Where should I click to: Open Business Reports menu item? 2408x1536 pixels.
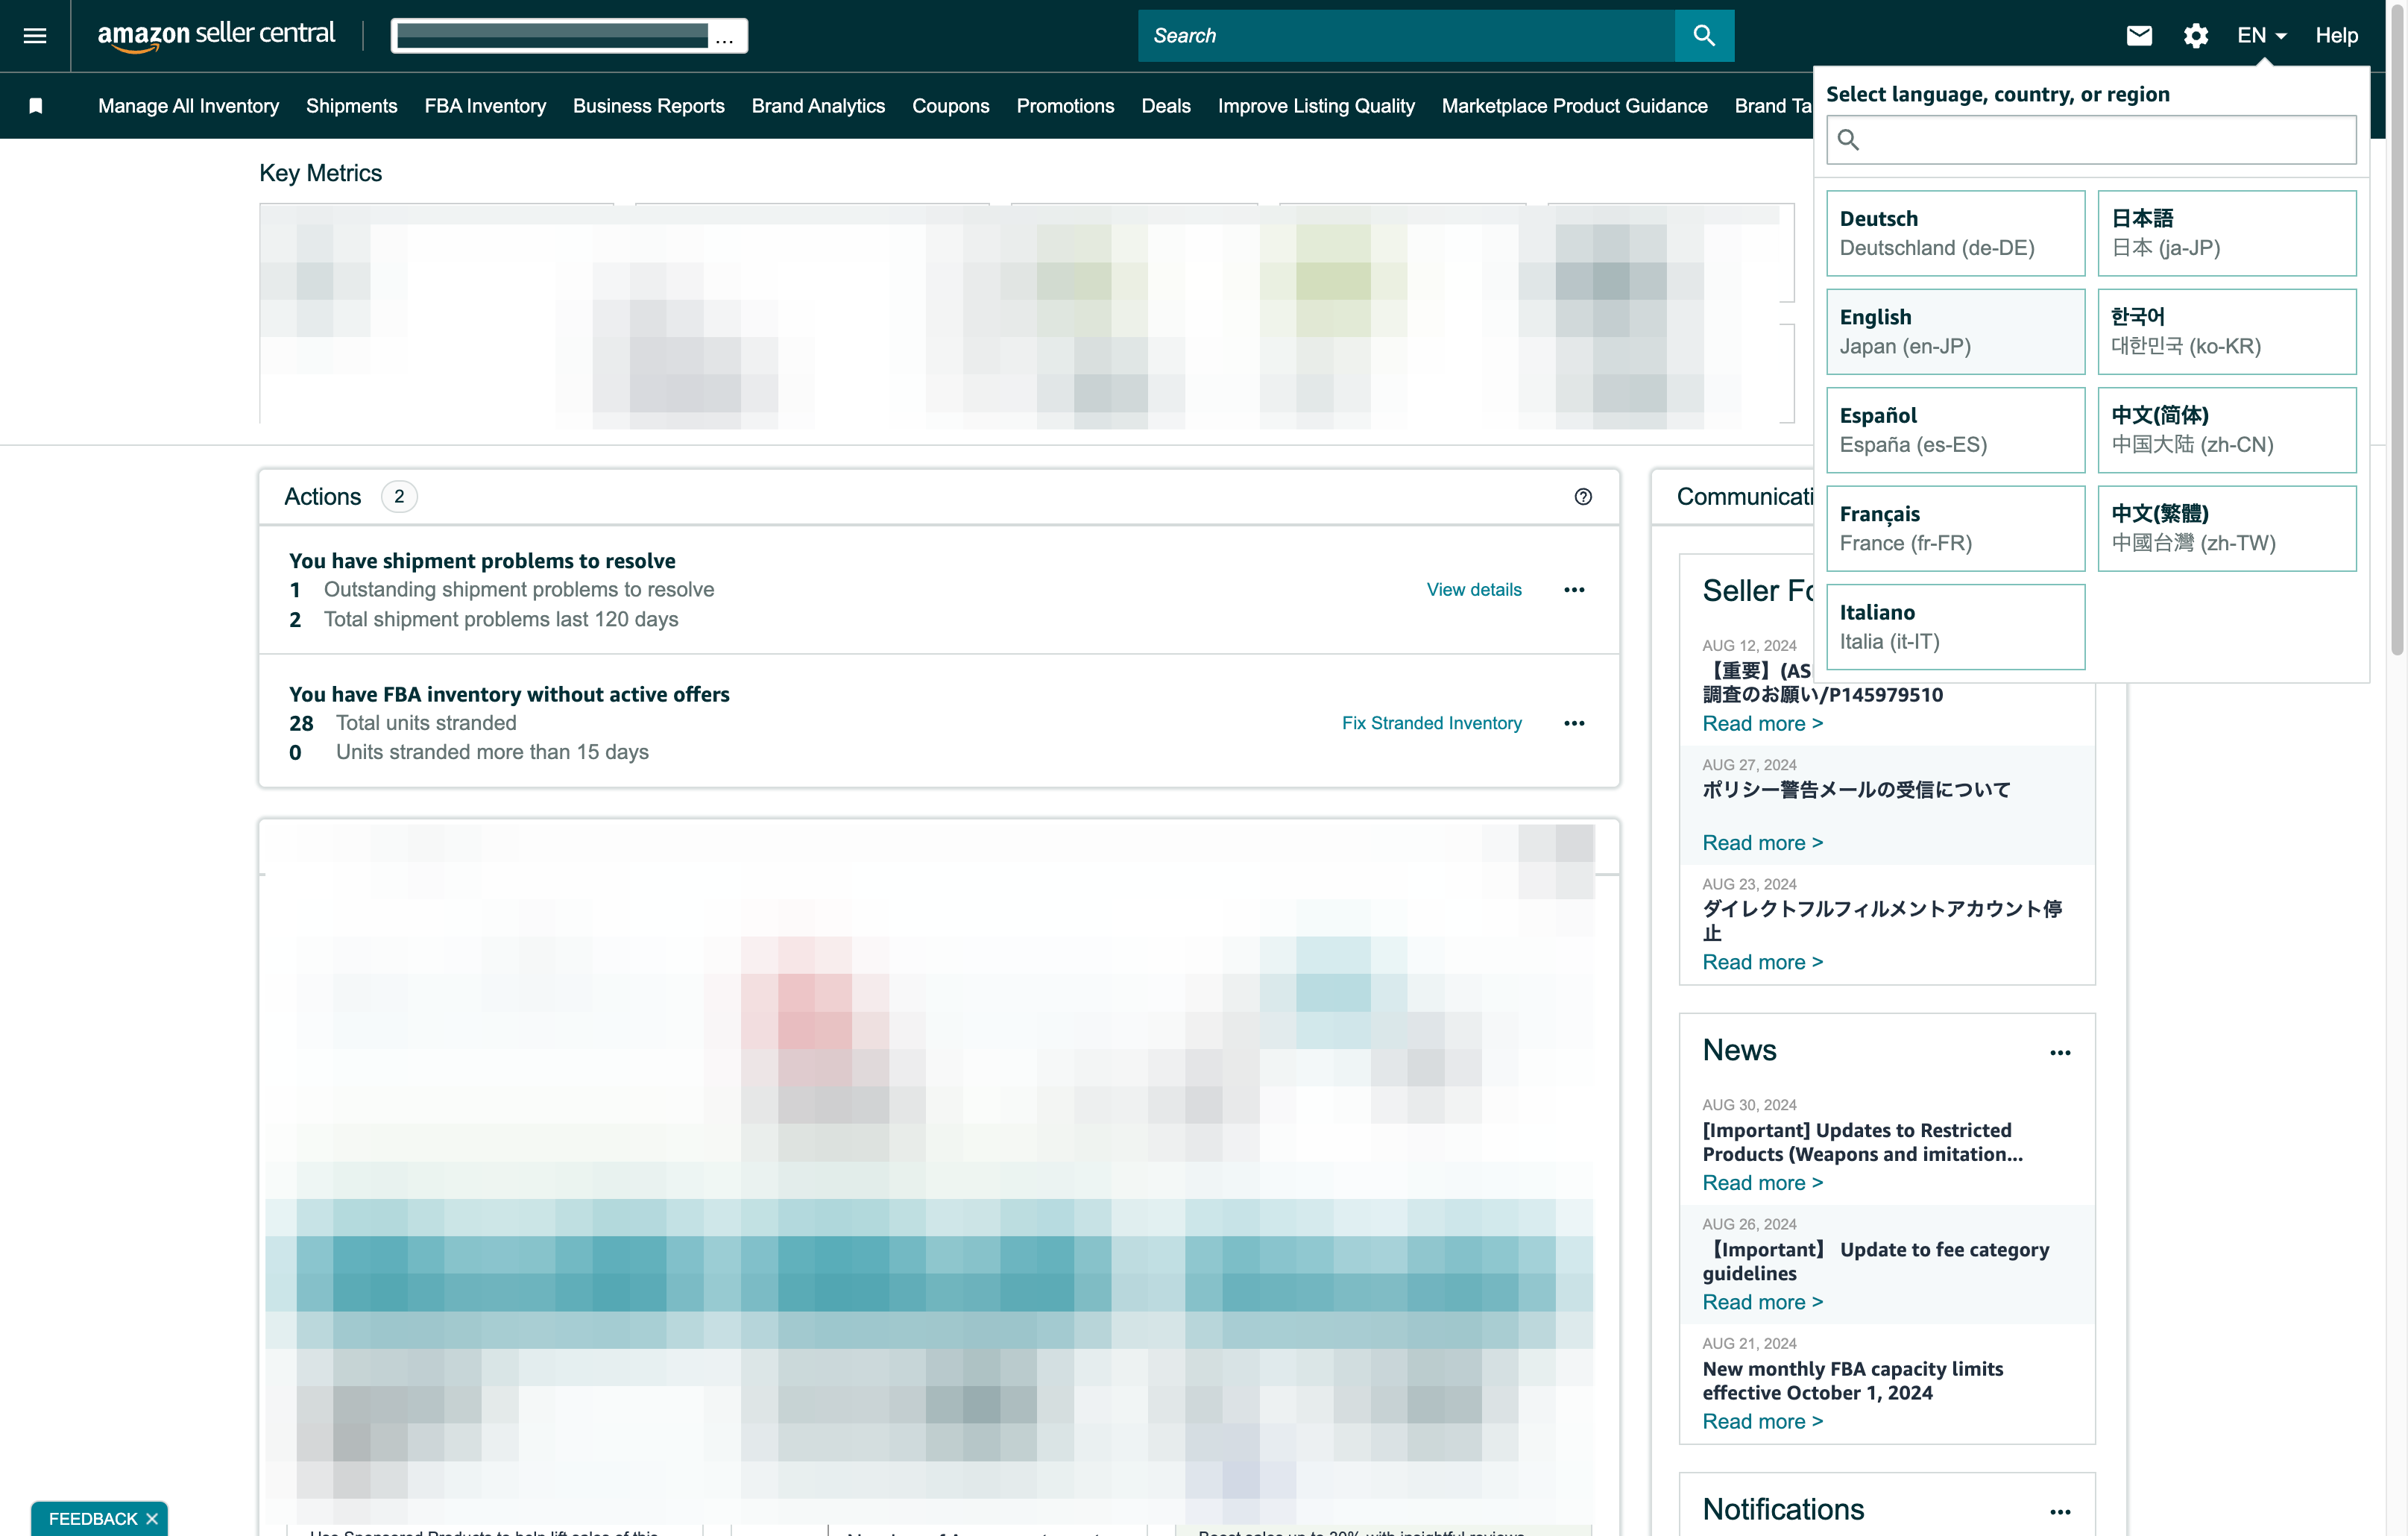click(648, 106)
